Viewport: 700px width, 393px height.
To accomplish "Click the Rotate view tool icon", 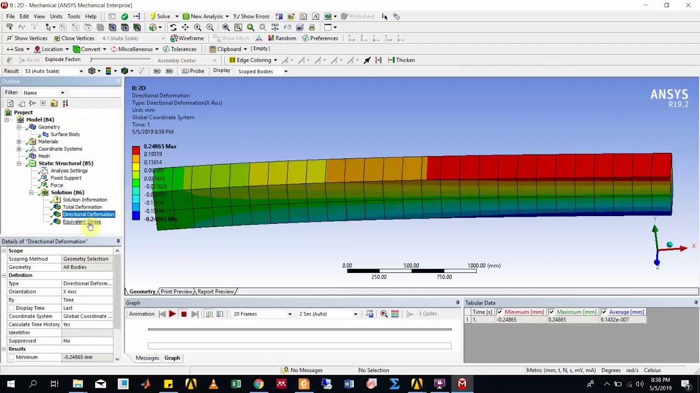I will coord(173,27).
